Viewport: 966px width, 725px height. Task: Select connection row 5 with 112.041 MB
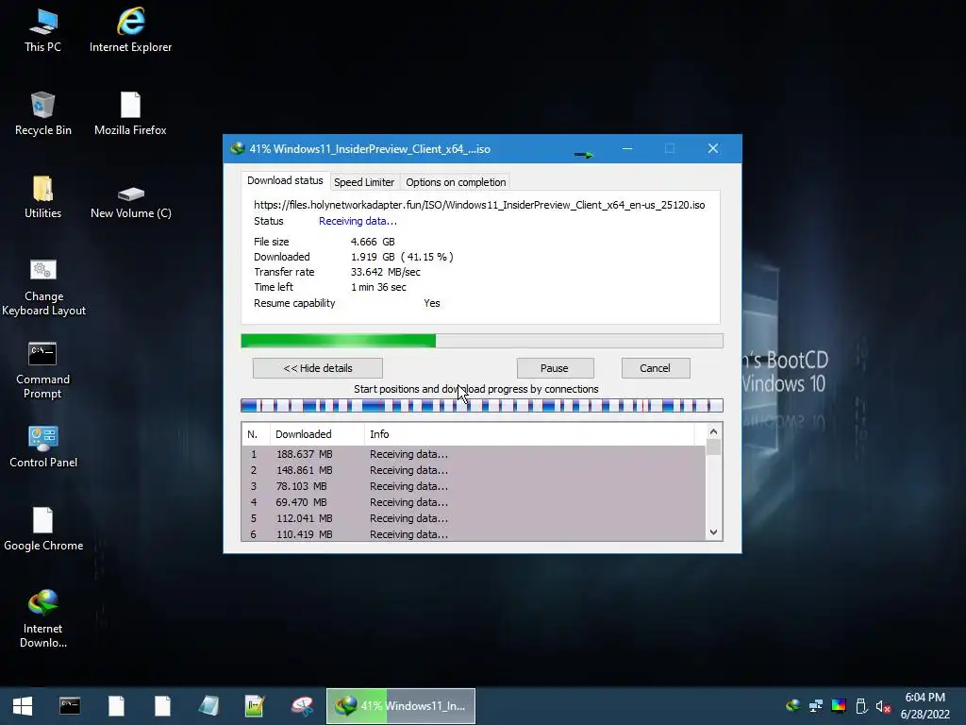click(474, 518)
